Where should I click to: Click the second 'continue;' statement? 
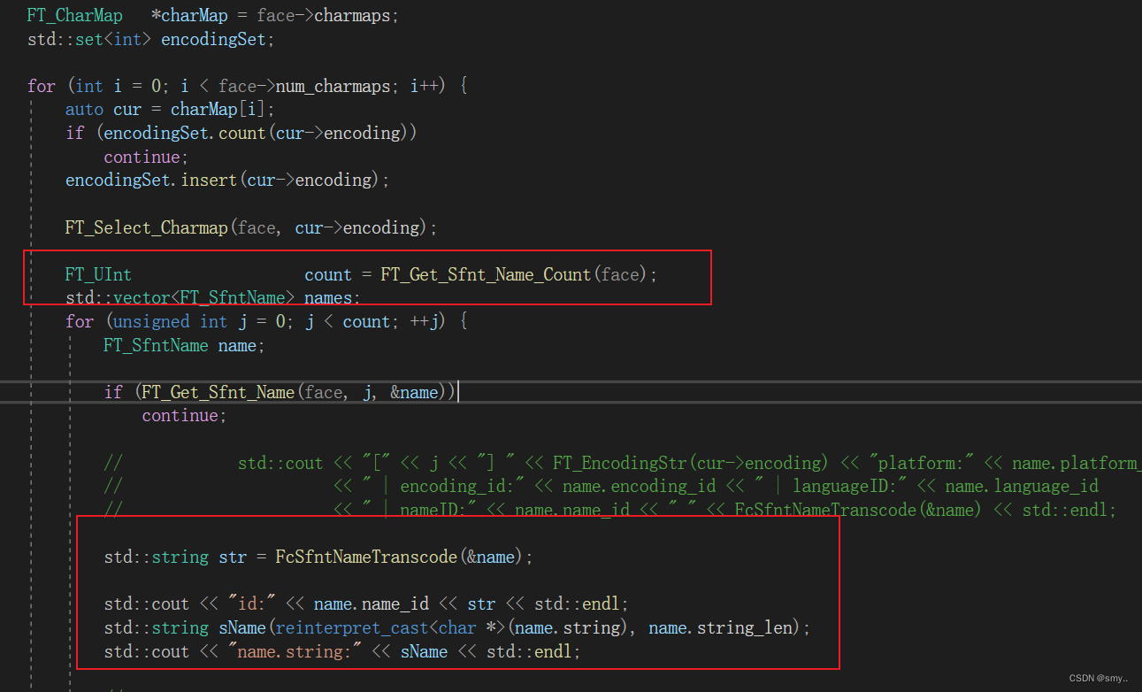tap(184, 415)
